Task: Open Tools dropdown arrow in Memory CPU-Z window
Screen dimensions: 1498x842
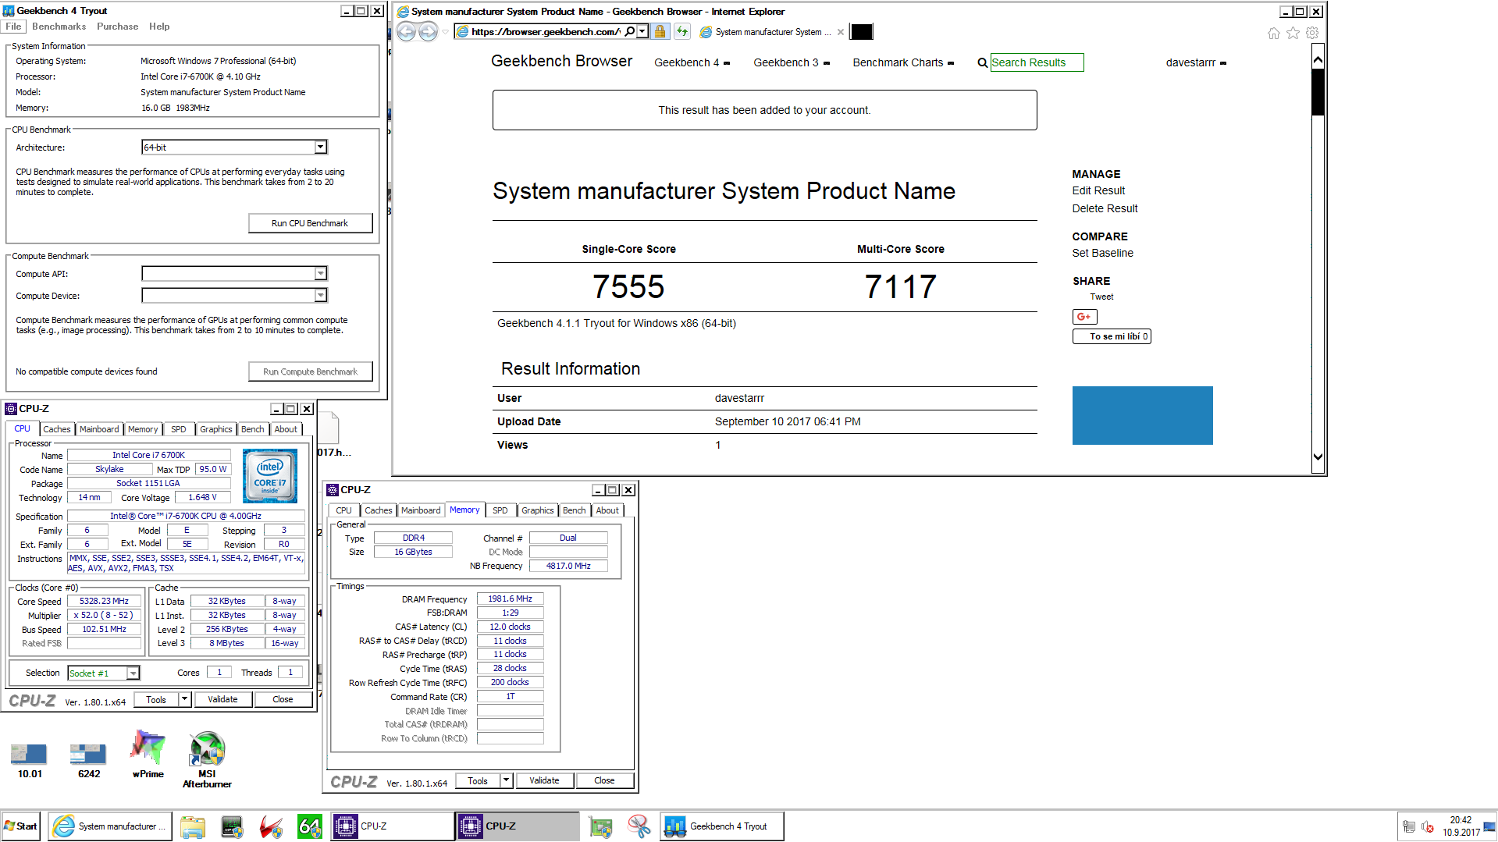Action: pos(506,780)
